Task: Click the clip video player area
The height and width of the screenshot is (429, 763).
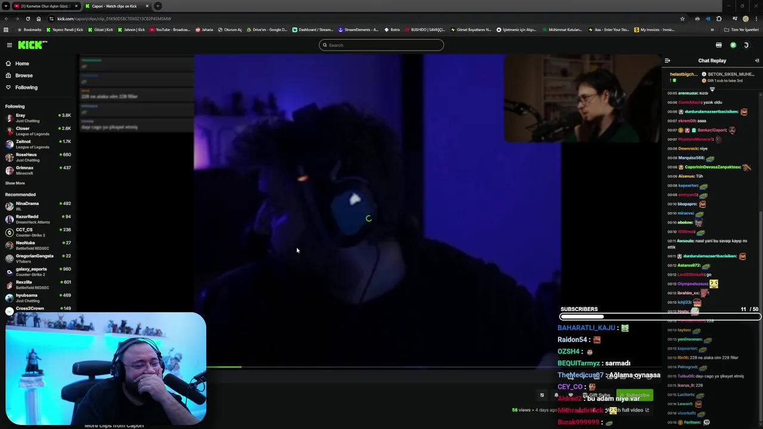Action: [370, 212]
